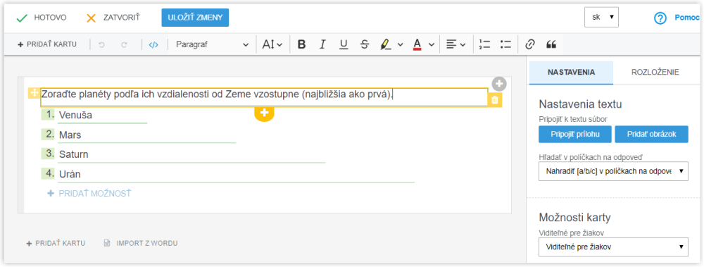Open the font size menu
Screen dimensions: 704x267
tap(272, 44)
